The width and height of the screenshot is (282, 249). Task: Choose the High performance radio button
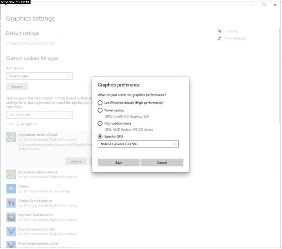(x=100, y=123)
